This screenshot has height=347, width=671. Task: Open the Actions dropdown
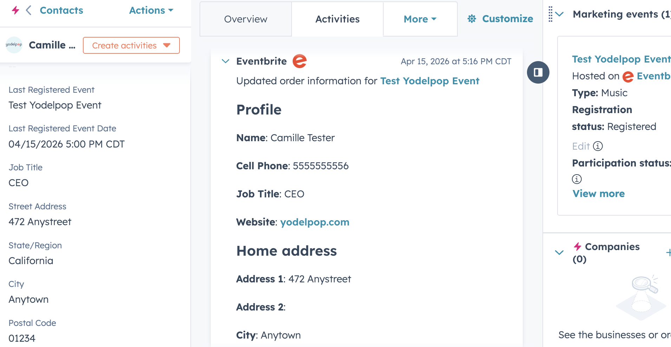151,10
